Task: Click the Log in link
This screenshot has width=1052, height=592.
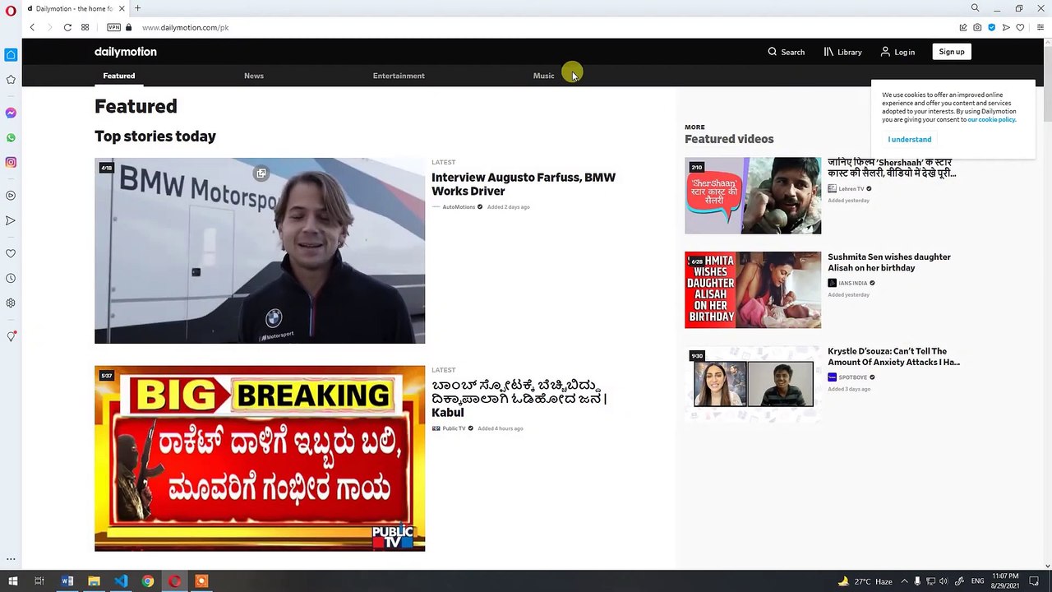Action: coord(897,52)
